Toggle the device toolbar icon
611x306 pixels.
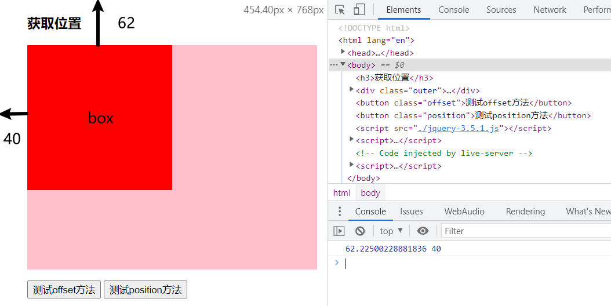(x=359, y=10)
